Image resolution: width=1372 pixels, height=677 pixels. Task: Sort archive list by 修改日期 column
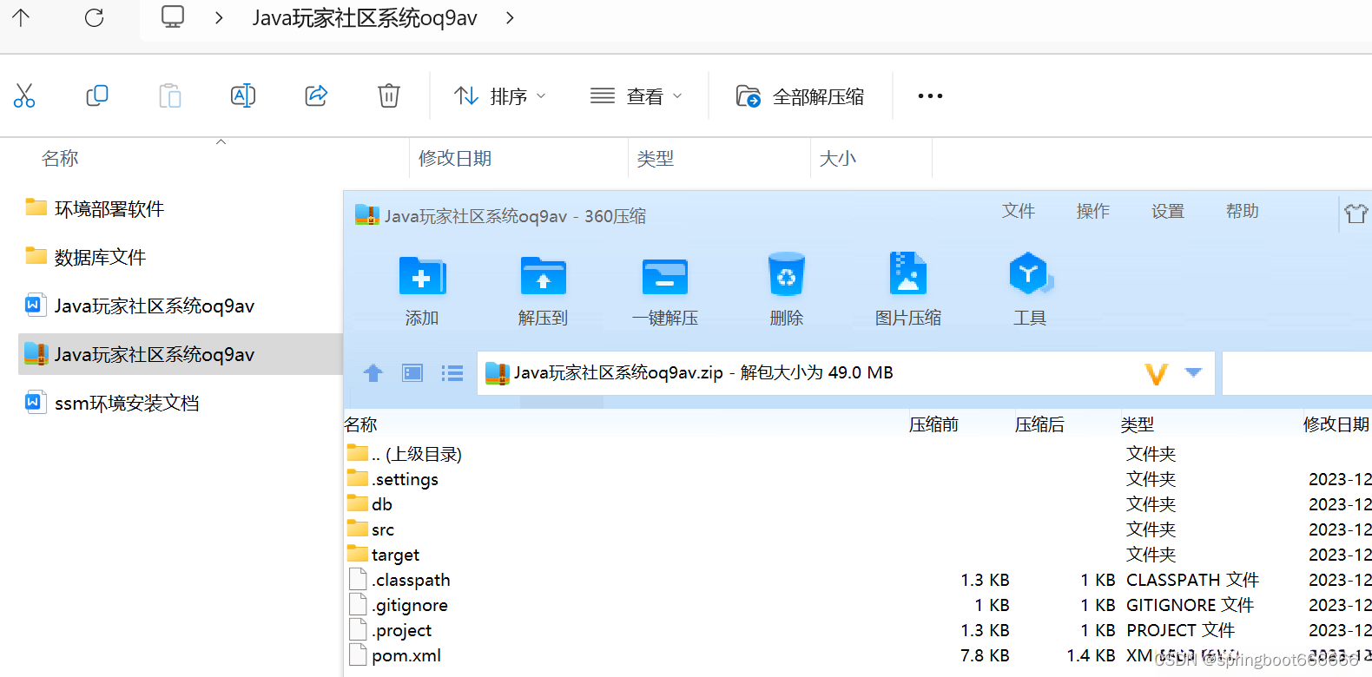coord(1336,424)
